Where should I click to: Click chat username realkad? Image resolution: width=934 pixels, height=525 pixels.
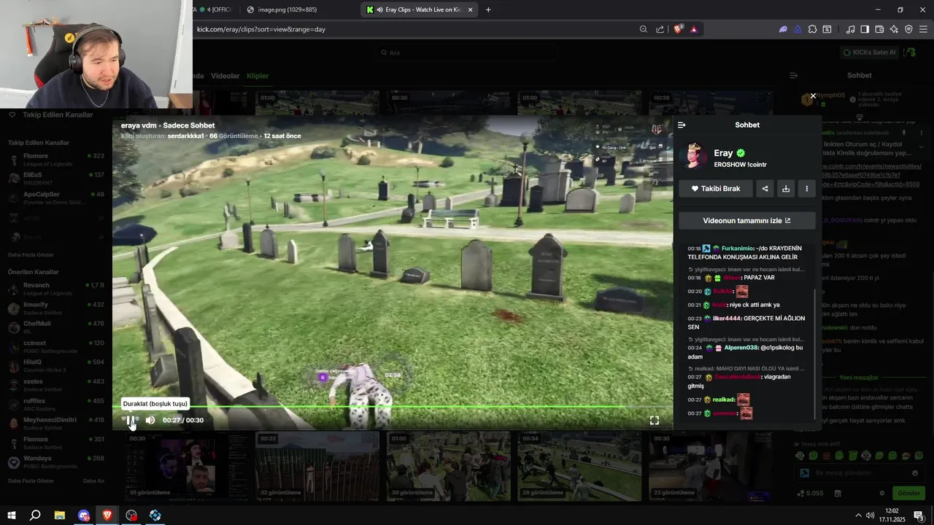click(723, 400)
